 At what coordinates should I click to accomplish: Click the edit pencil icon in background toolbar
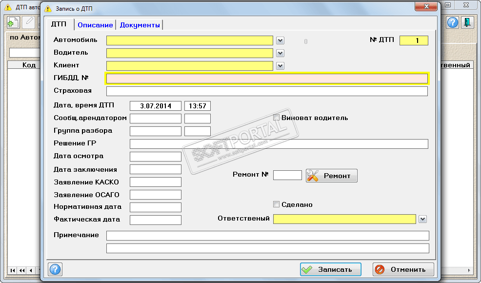point(29,22)
